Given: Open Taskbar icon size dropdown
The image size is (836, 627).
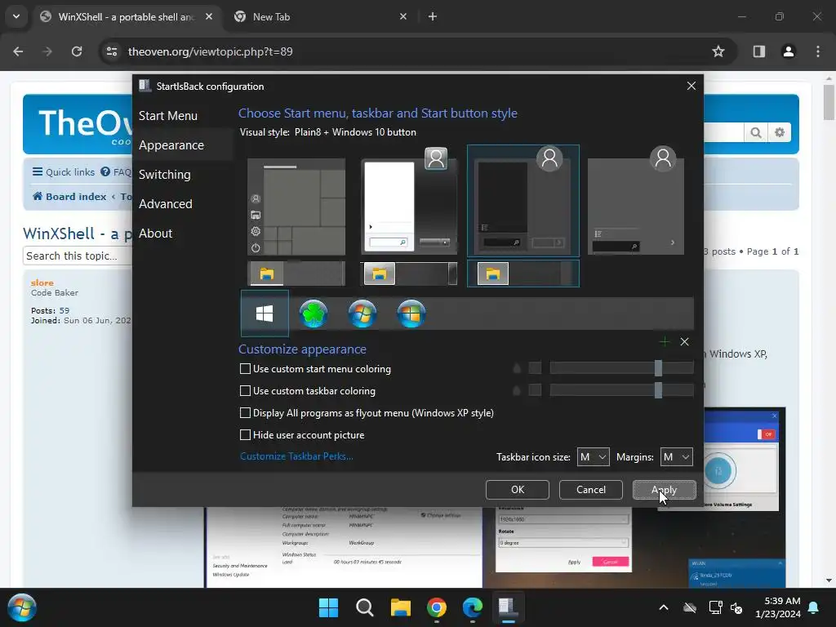Looking at the screenshot, I should tap(594, 457).
